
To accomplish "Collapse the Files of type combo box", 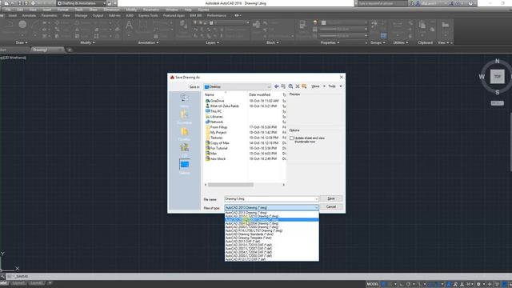I will tap(316, 208).
